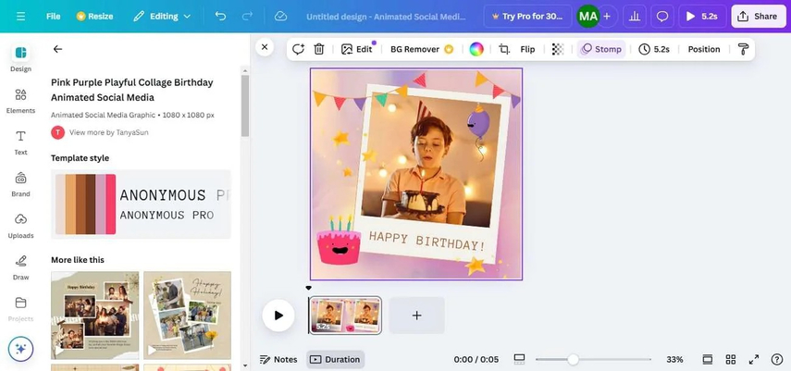
Task: Select the birthday photo on canvas
Action: coord(431,160)
